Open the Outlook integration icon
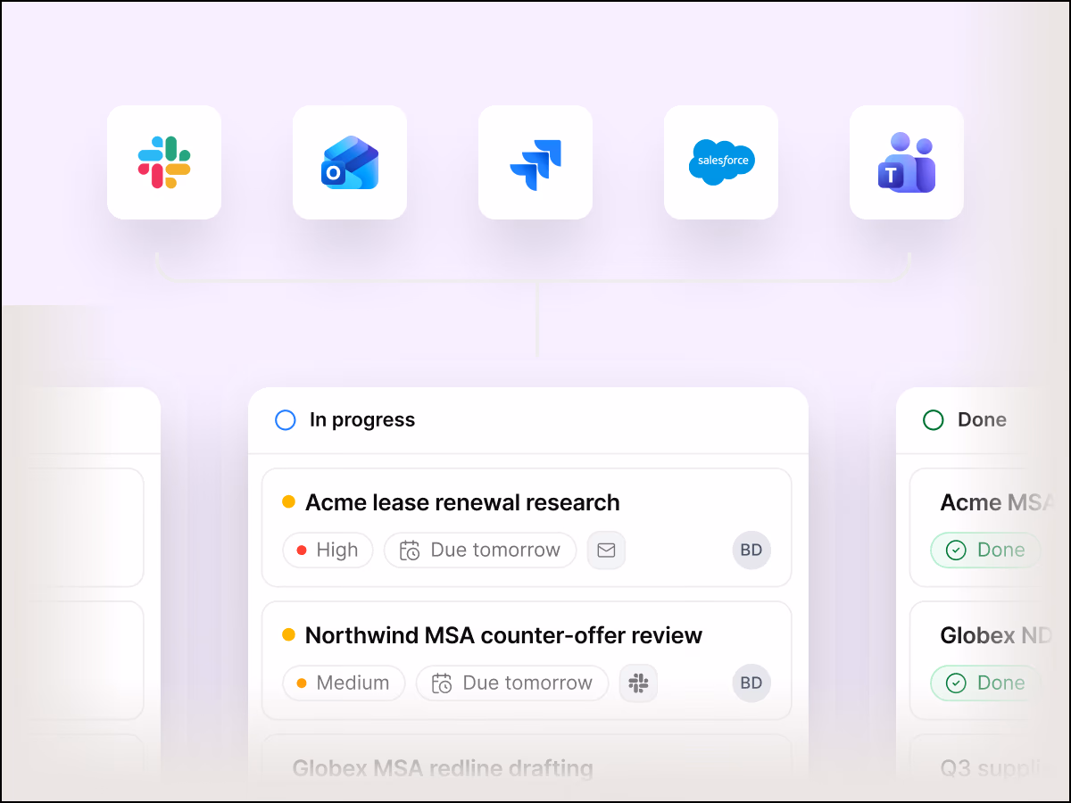This screenshot has width=1071, height=803. 350,162
